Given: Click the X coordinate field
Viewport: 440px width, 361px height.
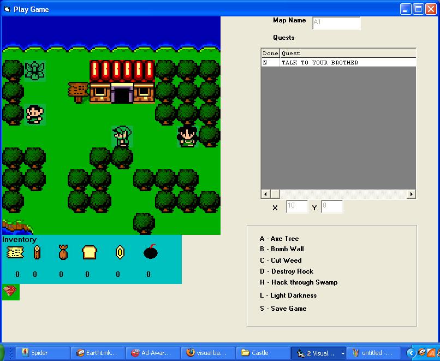Looking at the screenshot, I should (x=297, y=206).
